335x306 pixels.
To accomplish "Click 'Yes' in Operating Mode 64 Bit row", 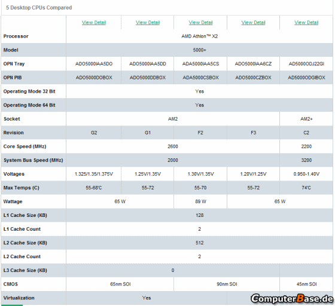I will pos(200,105).
